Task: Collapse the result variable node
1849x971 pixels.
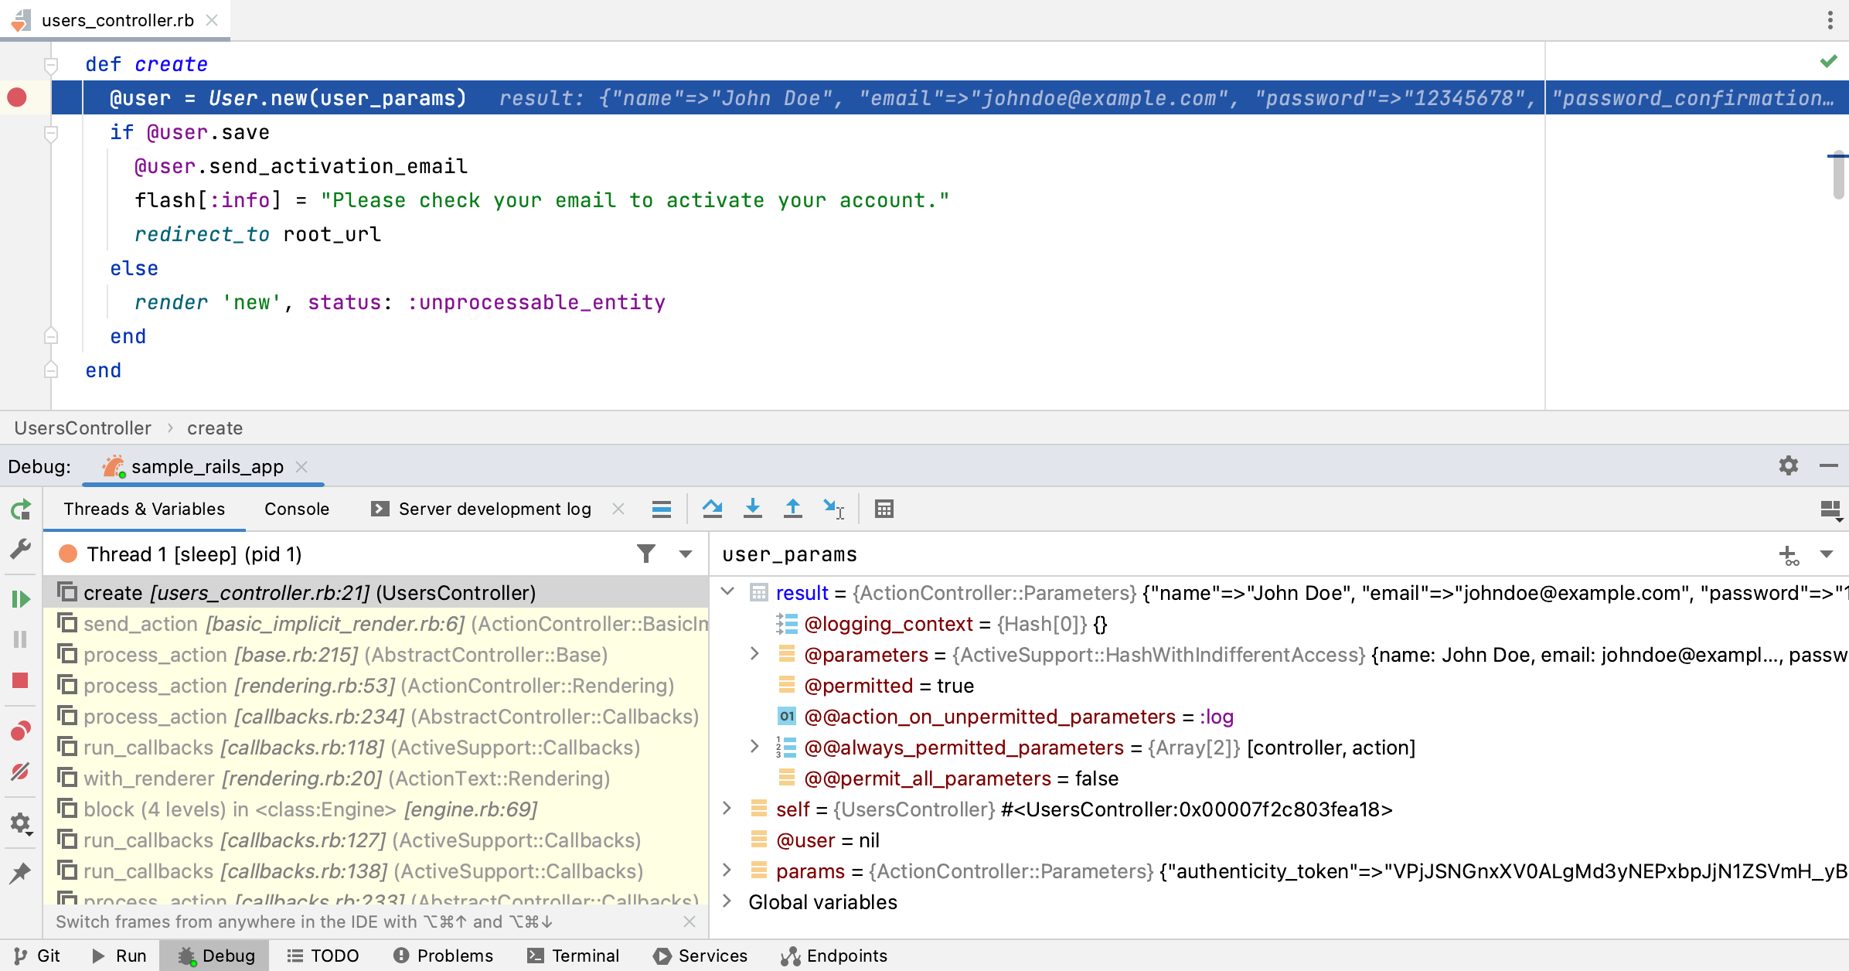Action: 727,592
